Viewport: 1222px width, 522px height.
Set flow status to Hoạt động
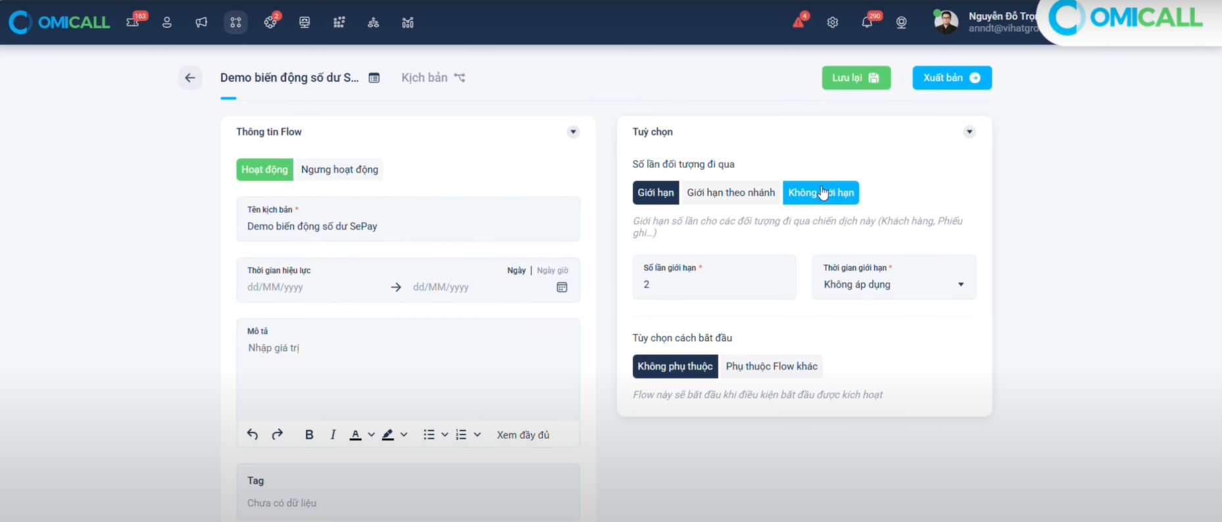point(264,169)
